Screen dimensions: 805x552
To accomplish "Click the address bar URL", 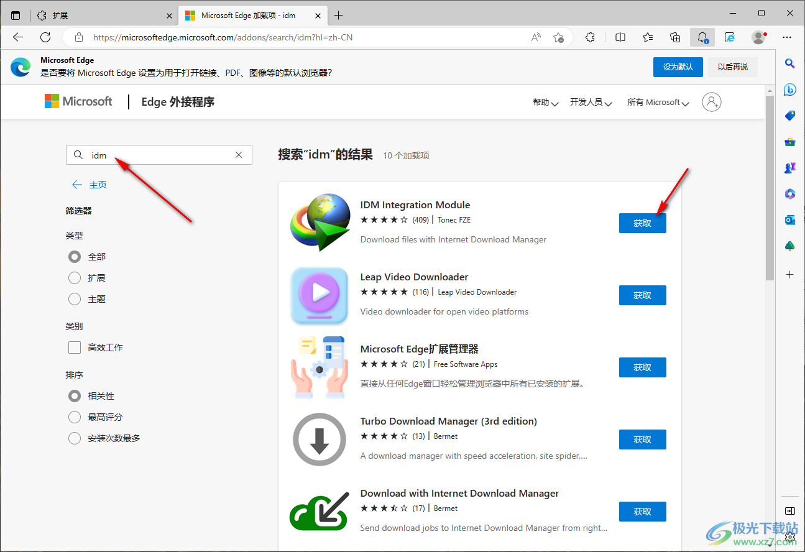I will click(x=223, y=37).
